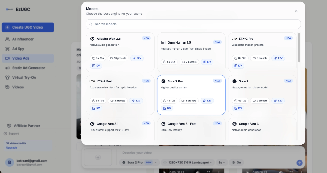Click I2V tag on OmniHuman 1.5
Image resolution: width=327 pixels, height=173 pixels.
click(x=207, y=62)
